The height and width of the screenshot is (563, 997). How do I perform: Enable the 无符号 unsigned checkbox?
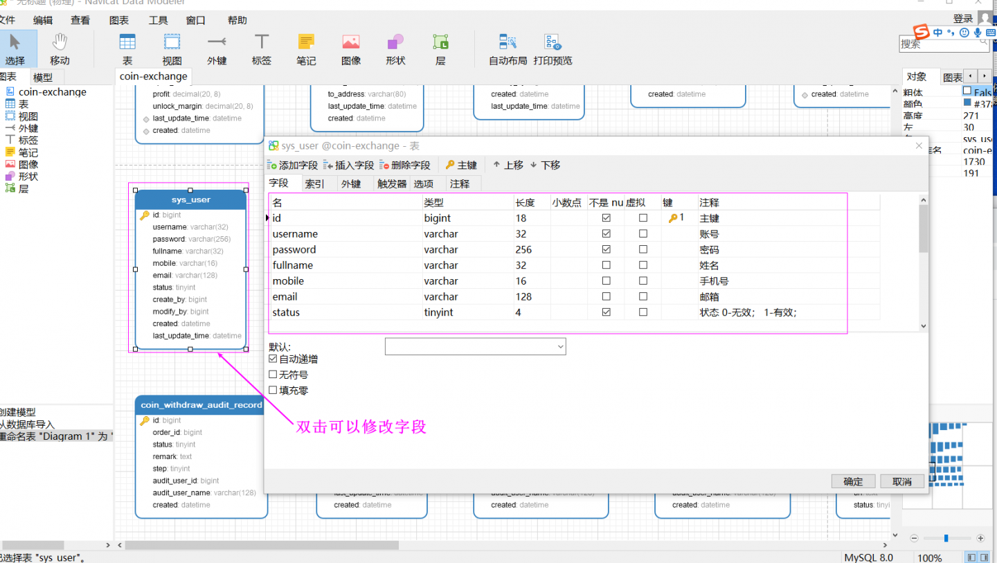pyautogui.click(x=273, y=375)
